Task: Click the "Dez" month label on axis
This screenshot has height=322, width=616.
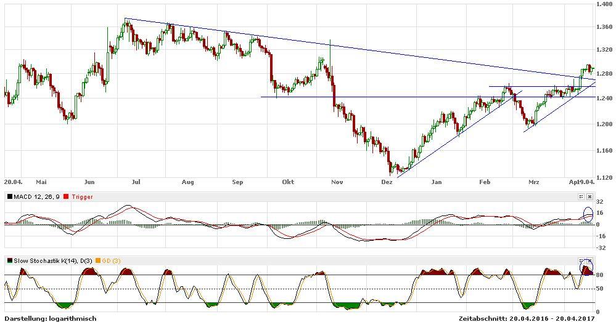Action: click(387, 182)
